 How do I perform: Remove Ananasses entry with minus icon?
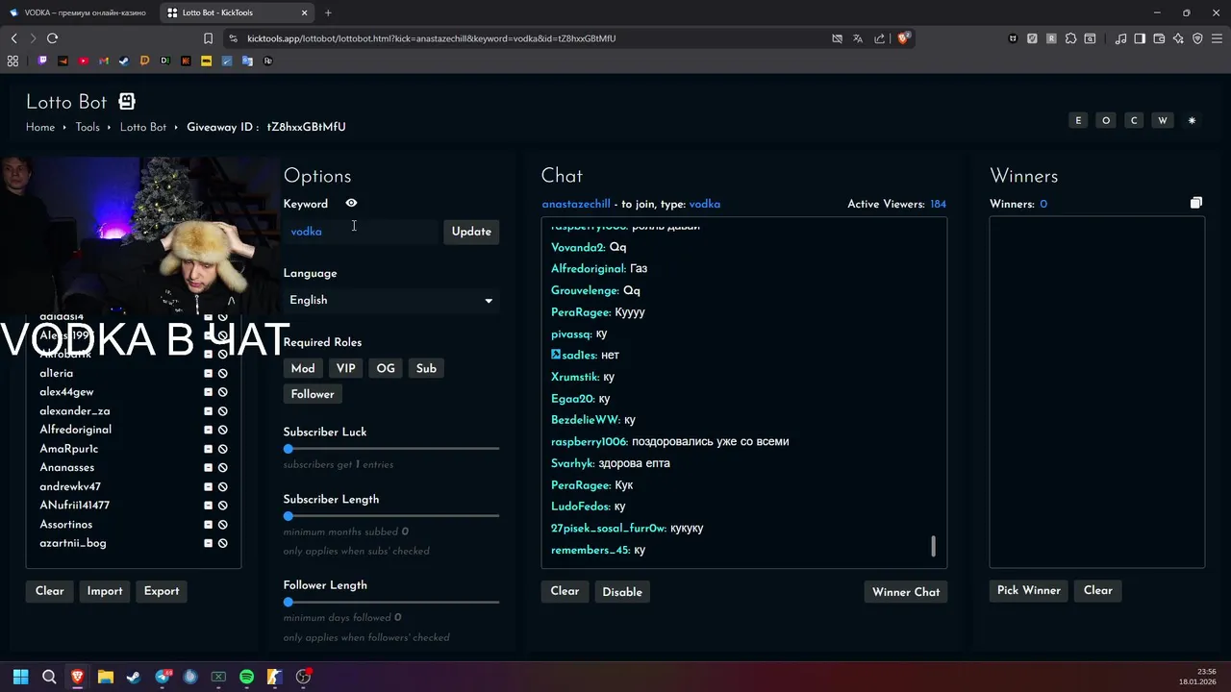[208, 468]
